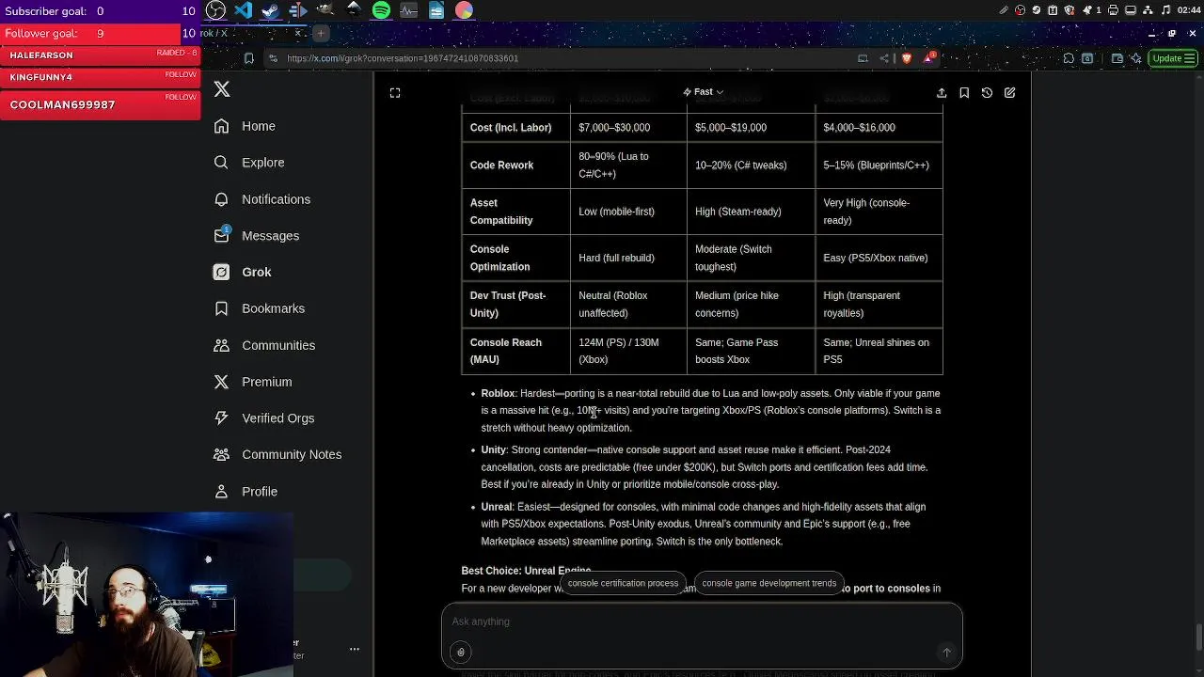This screenshot has width=1204, height=677.
Task: Open Steam from taskbar
Action: [x=270, y=10]
